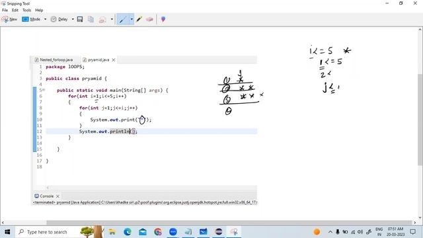Click the microphone tray icon

pyautogui.click(x=338, y=232)
